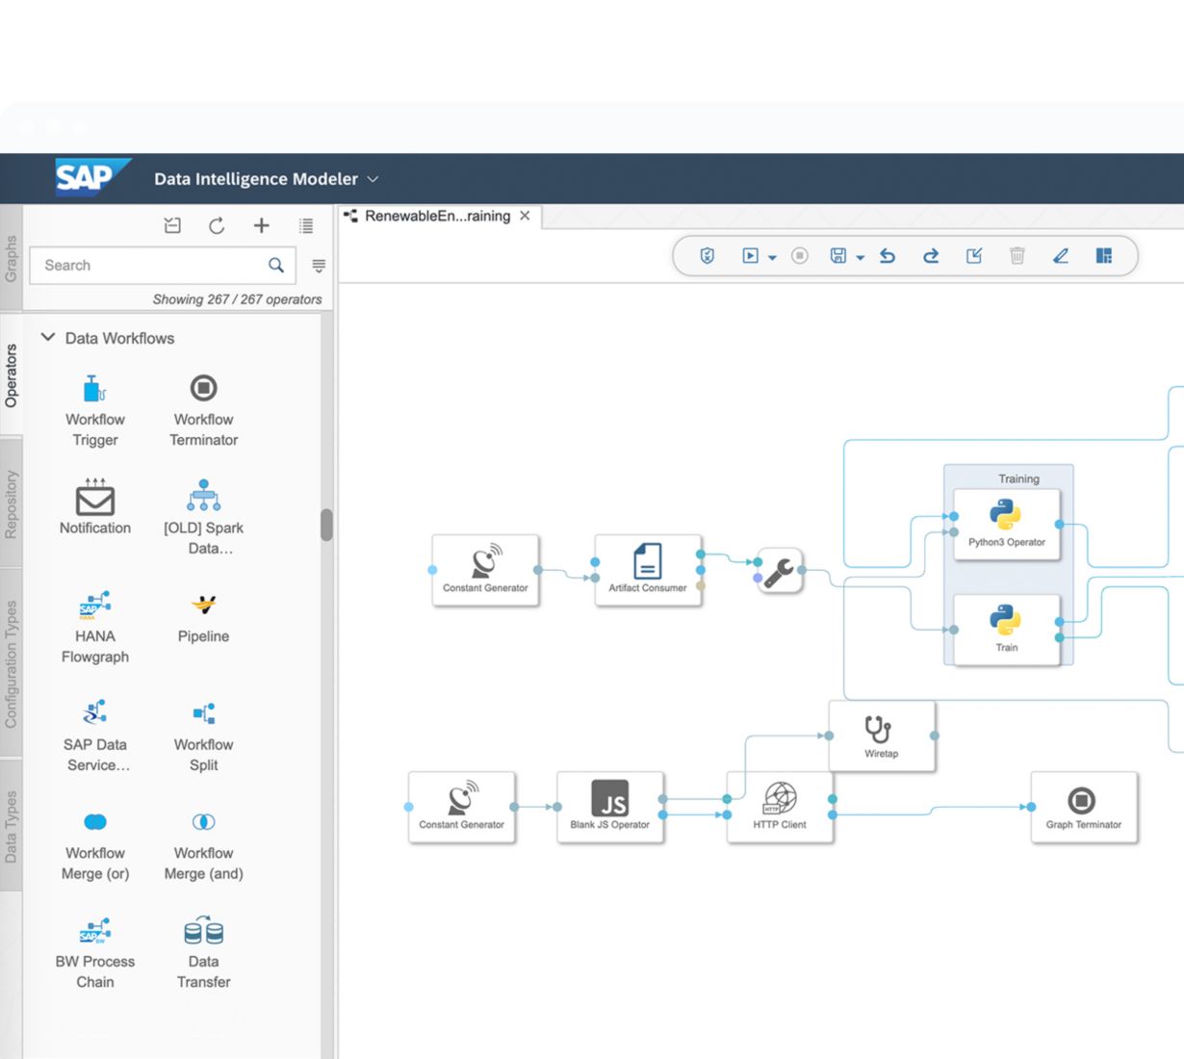Image resolution: width=1184 pixels, height=1059 pixels.
Task: Open the save options dropdown arrow
Action: 860,257
